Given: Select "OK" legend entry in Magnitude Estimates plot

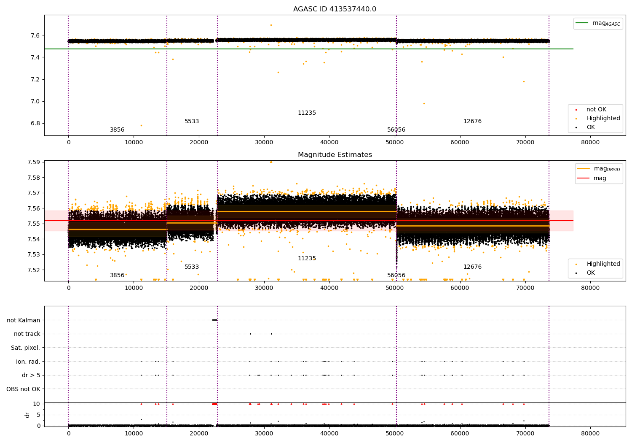Looking at the screenshot, I should pos(591,273).
